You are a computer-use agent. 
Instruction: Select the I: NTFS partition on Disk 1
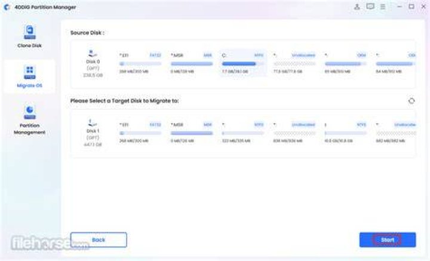[345, 133]
